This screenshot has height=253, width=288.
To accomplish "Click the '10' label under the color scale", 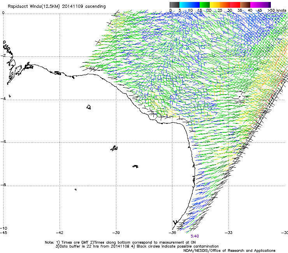I will point(190,10).
